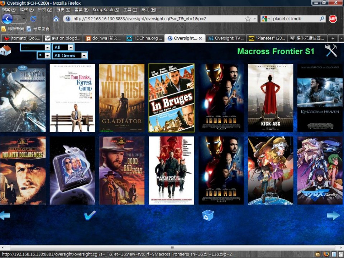Open the Gladiator poster
Screen dimensions: 344x258
coord(122,98)
